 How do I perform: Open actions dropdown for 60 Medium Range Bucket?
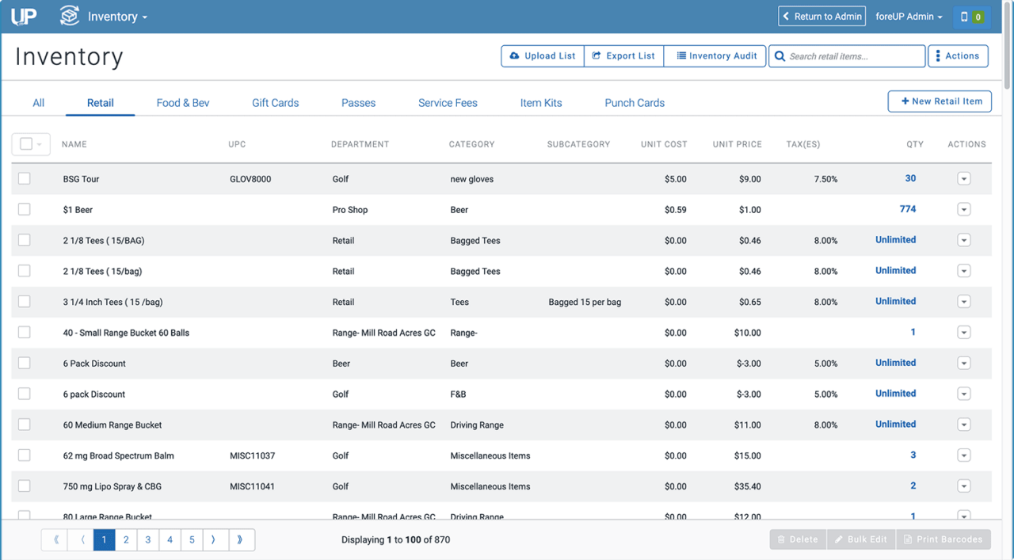pos(964,425)
